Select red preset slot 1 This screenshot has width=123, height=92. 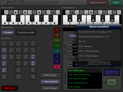(x=57, y=30)
